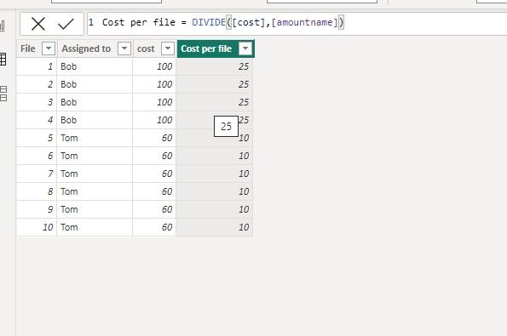The height and width of the screenshot is (336, 507).
Task: Click the Bob cell in File row 1
Action: [x=95, y=66]
